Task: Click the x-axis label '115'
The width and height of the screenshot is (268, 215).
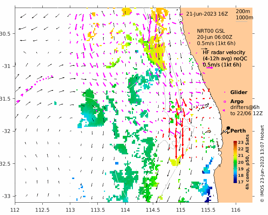Action: click(x=181, y=210)
